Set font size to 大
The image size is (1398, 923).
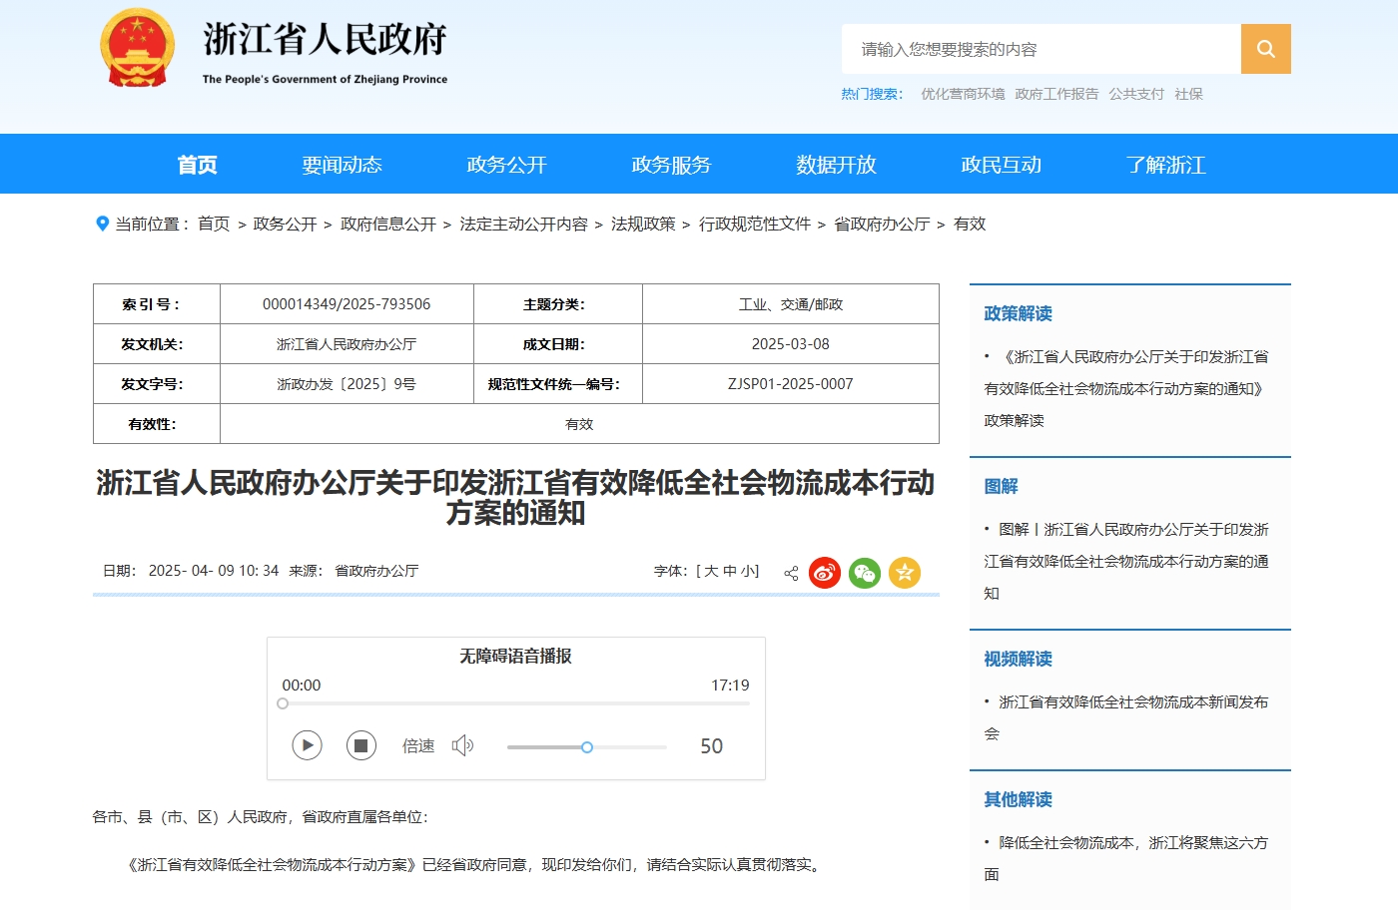[x=711, y=571]
